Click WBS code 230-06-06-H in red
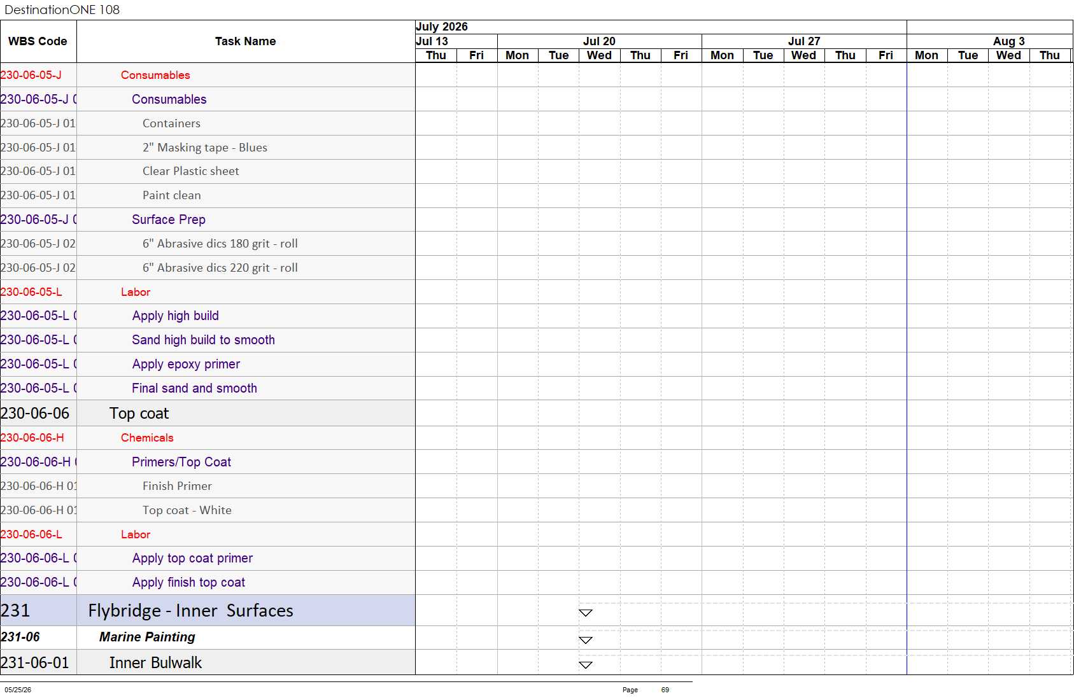Screen dimensions: 1074x698 point(32,438)
